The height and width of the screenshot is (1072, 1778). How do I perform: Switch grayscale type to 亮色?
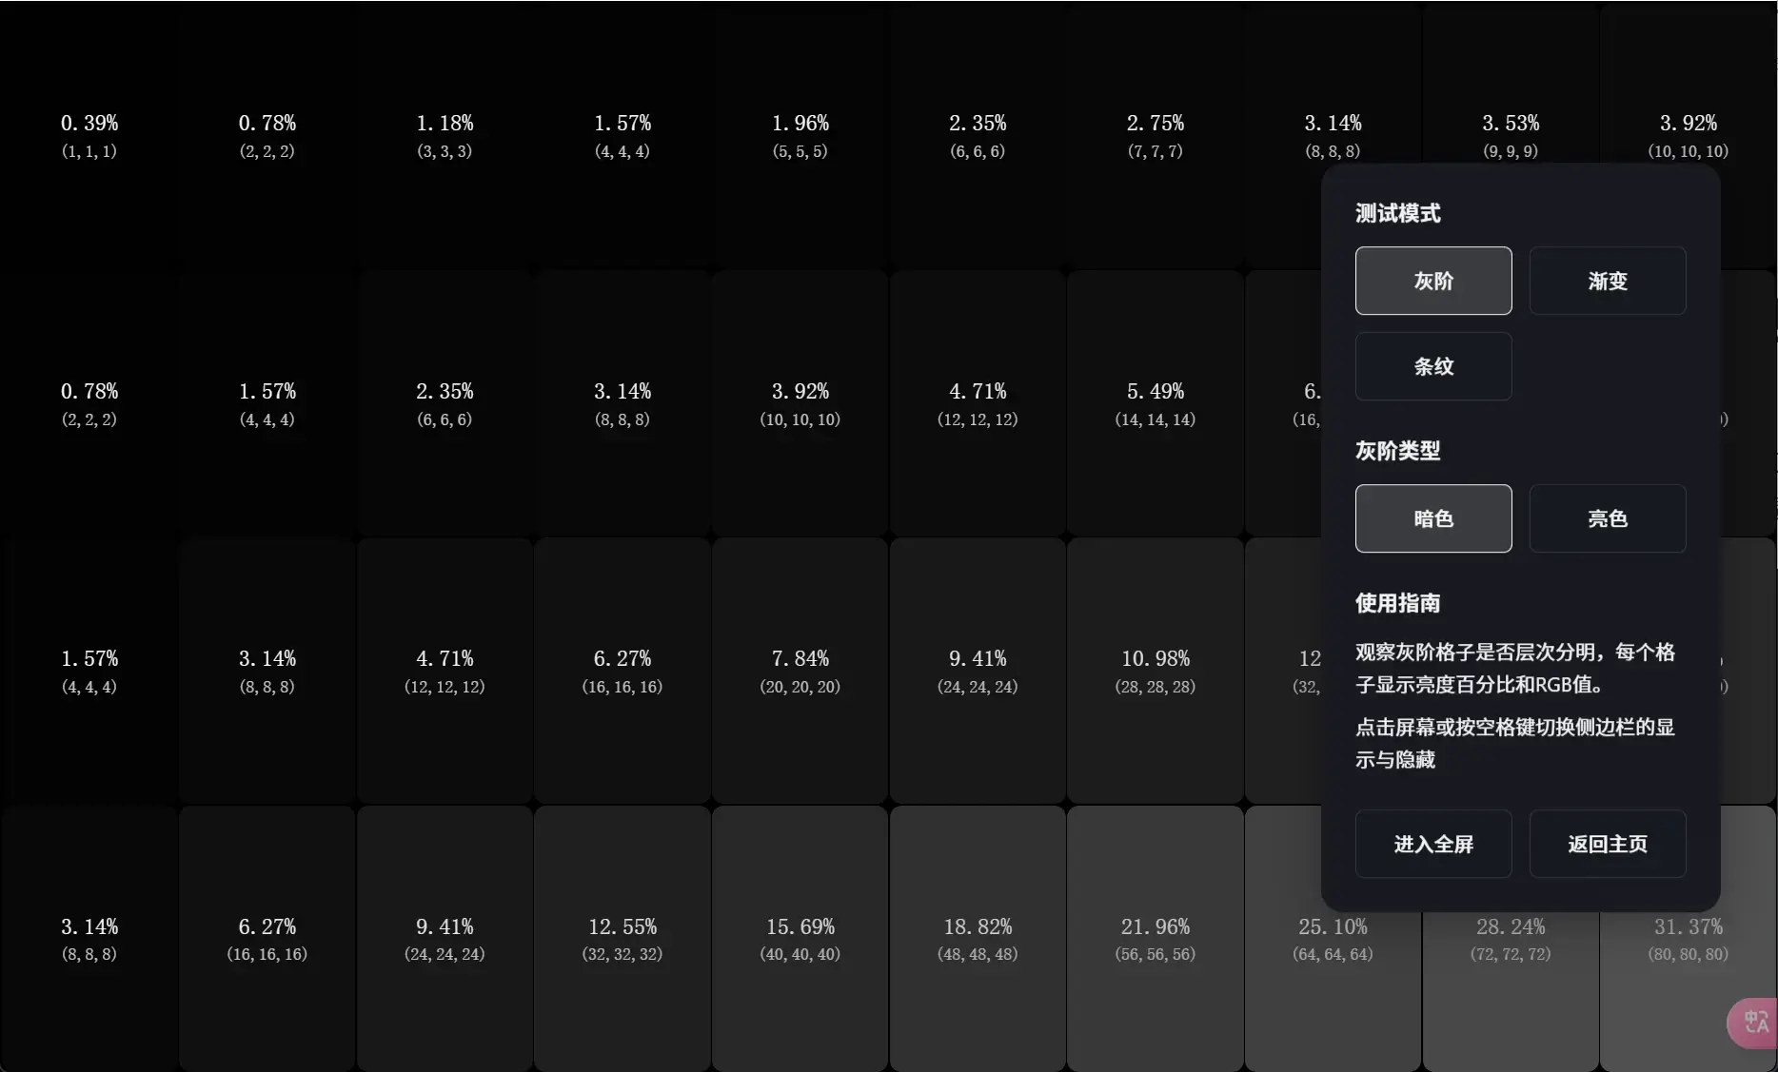tap(1607, 518)
